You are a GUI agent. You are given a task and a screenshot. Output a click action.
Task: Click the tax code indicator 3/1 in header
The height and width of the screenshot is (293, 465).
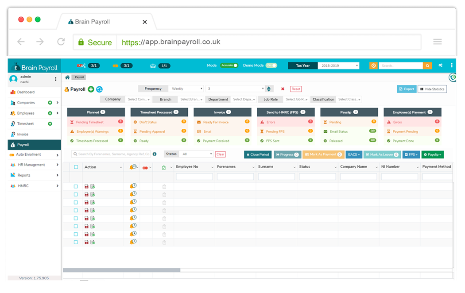[89, 66]
